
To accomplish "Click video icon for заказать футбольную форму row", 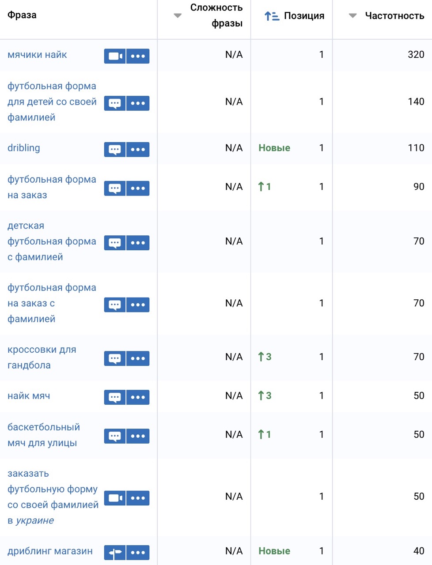I will point(115,498).
